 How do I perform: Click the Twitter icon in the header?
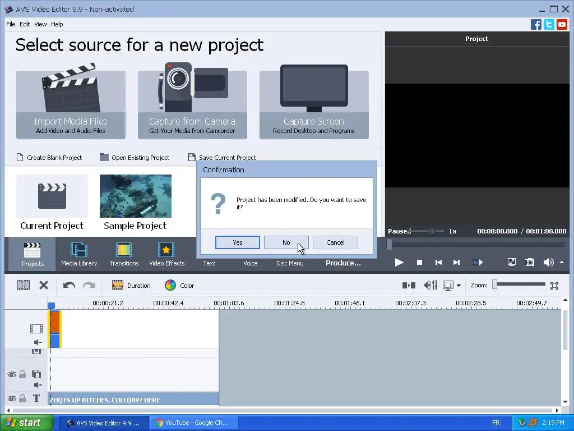click(549, 25)
